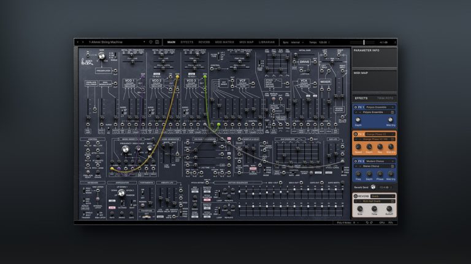The image size is (471, 264).
Task: Click the Reverb Size knob
Action: 360,208
